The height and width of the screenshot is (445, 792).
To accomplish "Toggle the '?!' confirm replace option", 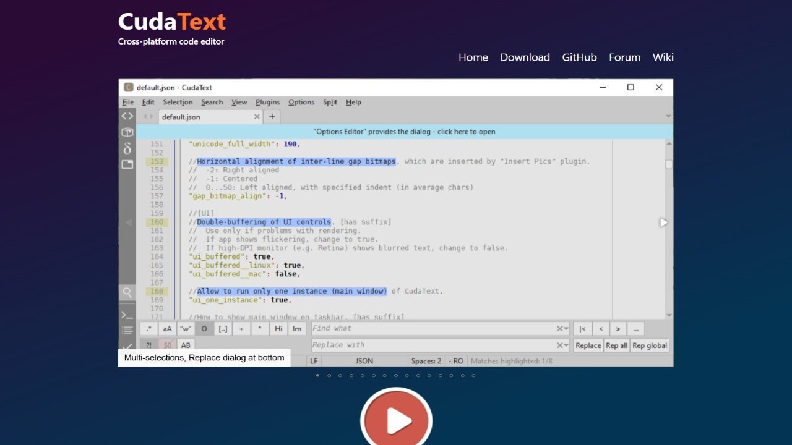I will pyautogui.click(x=148, y=345).
